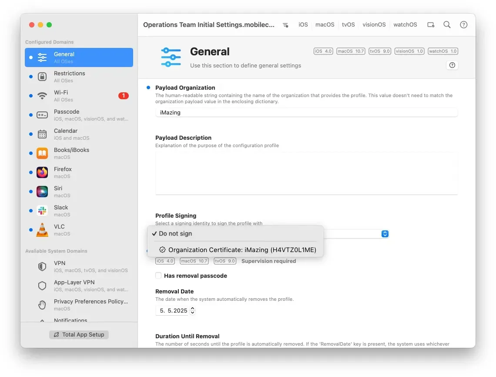Select the Siri payload icon
Image resolution: width=496 pixels, height=377 pixels.
pyautogui.click(x=42, y=191)
